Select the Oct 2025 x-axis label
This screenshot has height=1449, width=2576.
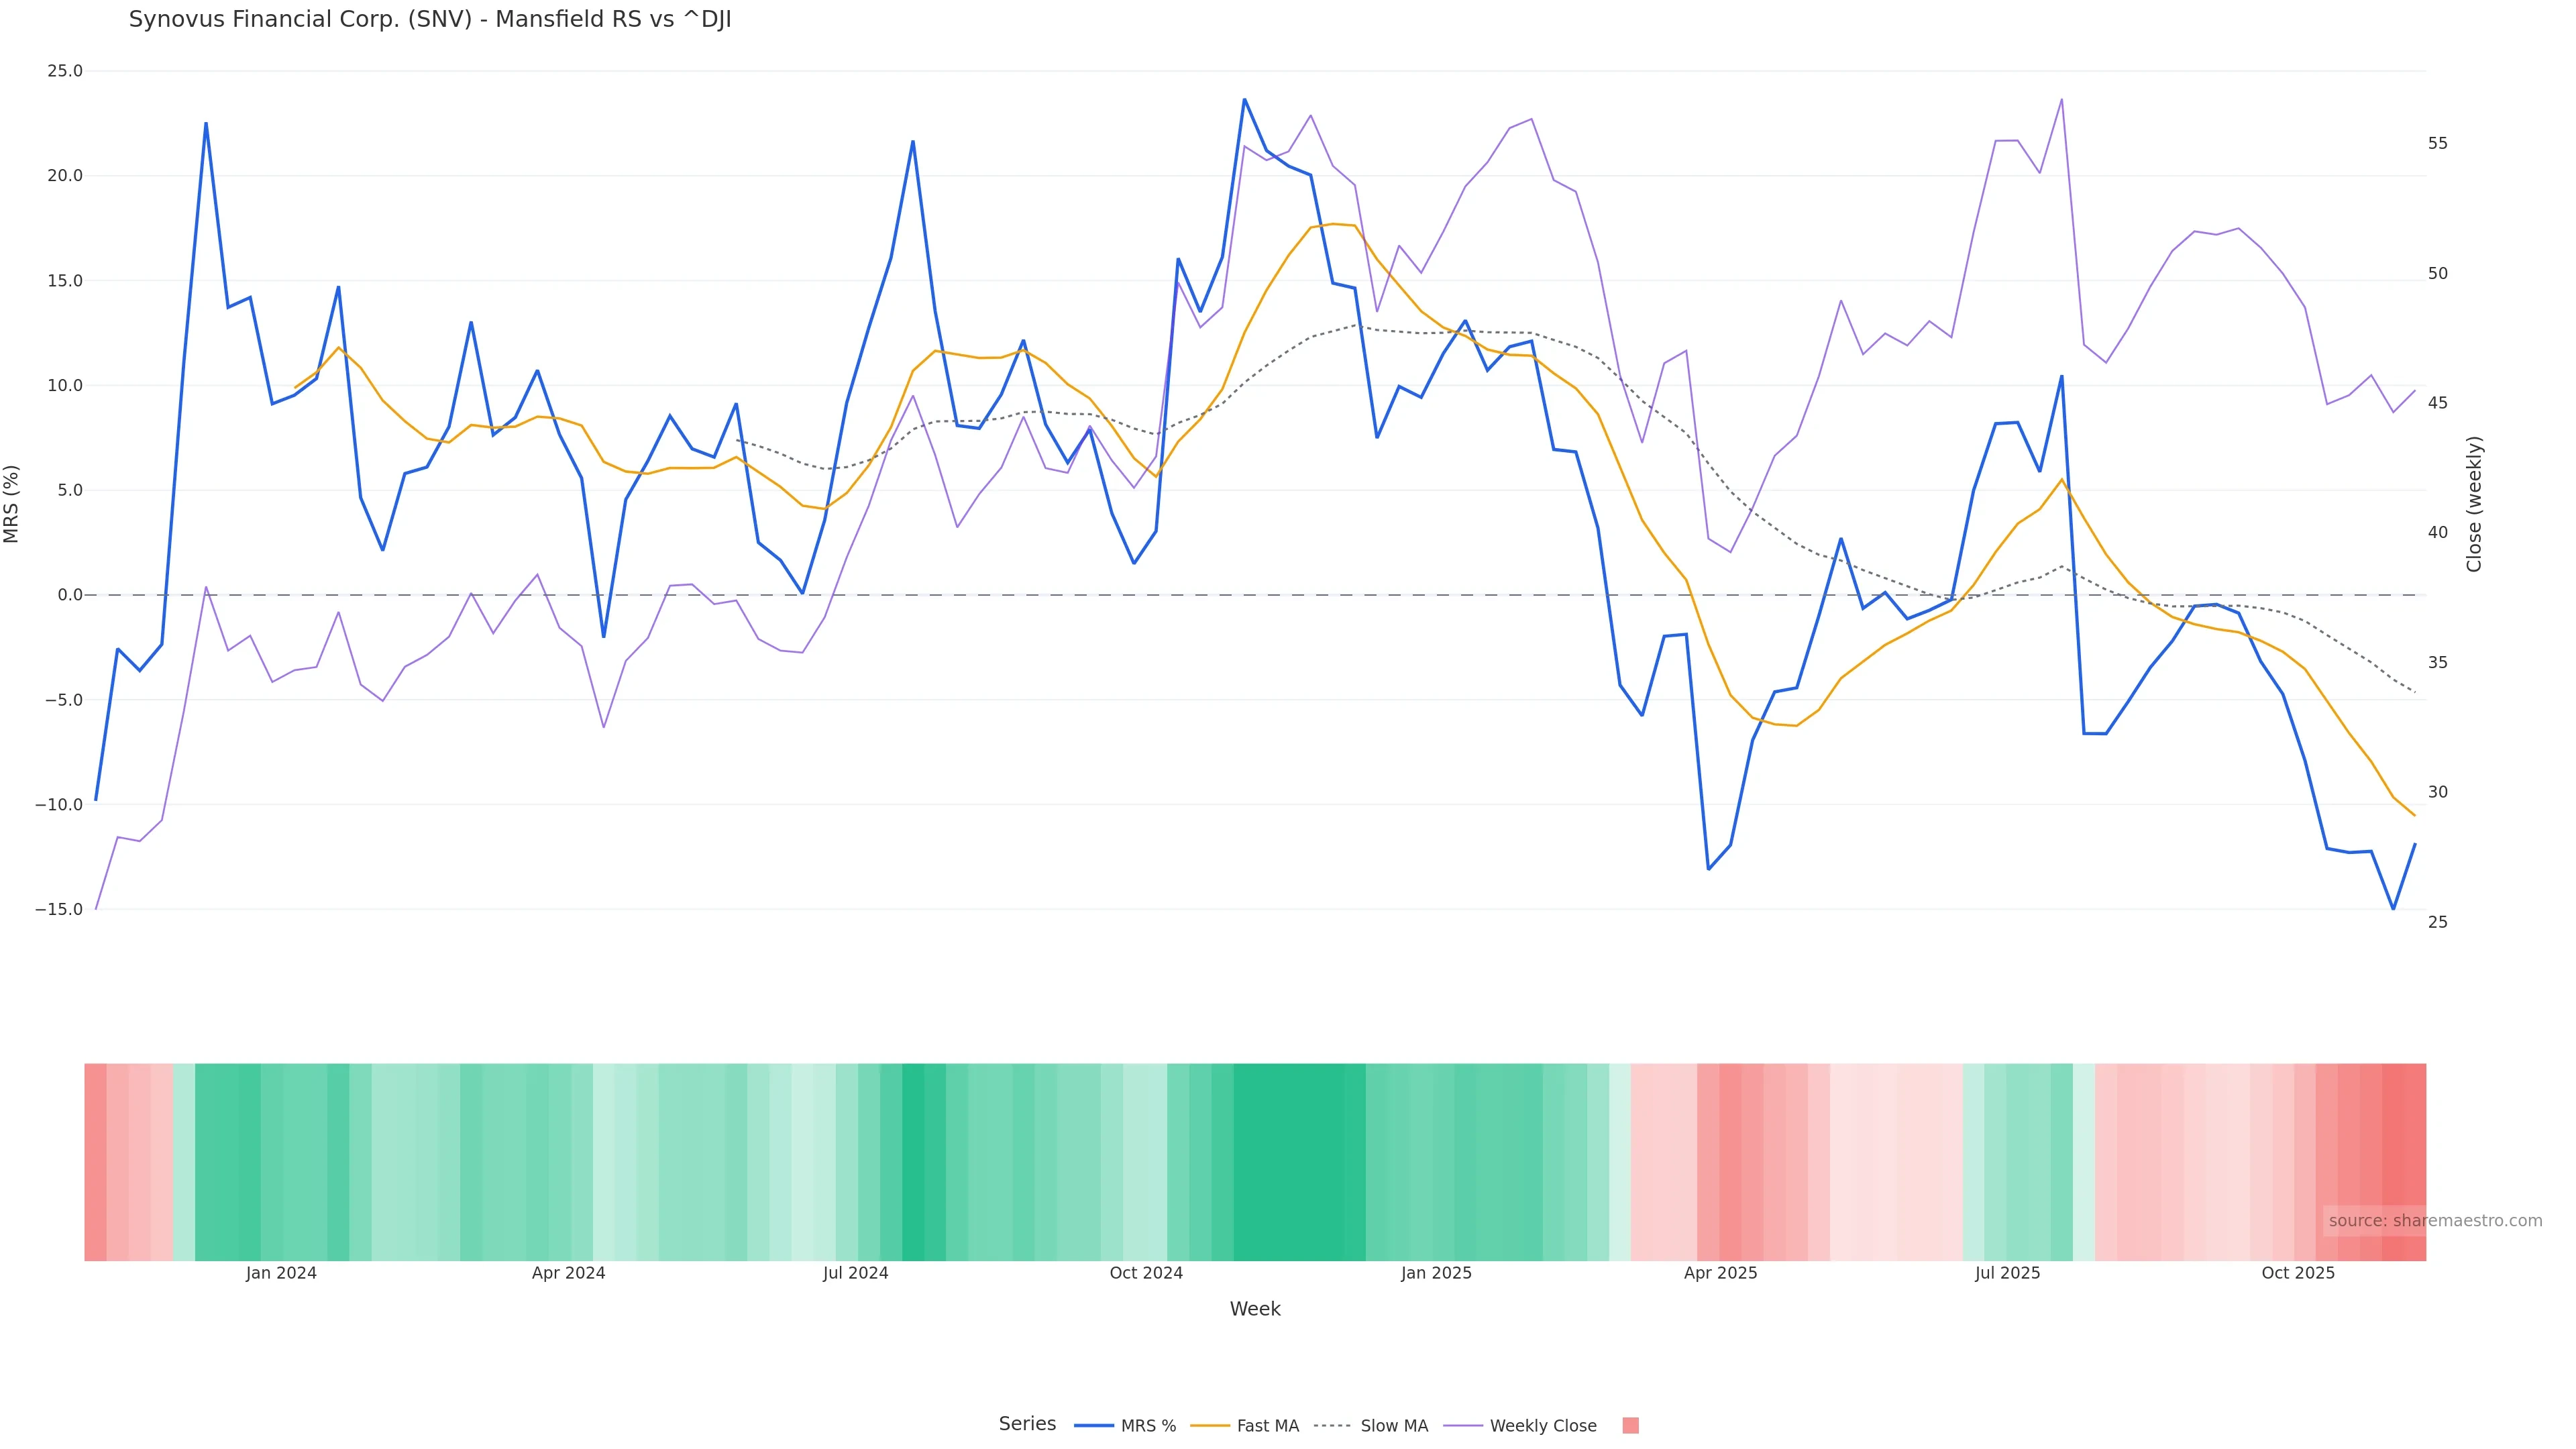[x=2298, y=1274]
